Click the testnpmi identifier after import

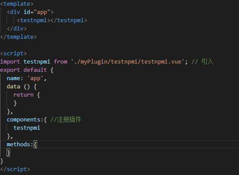coord(37,62)
